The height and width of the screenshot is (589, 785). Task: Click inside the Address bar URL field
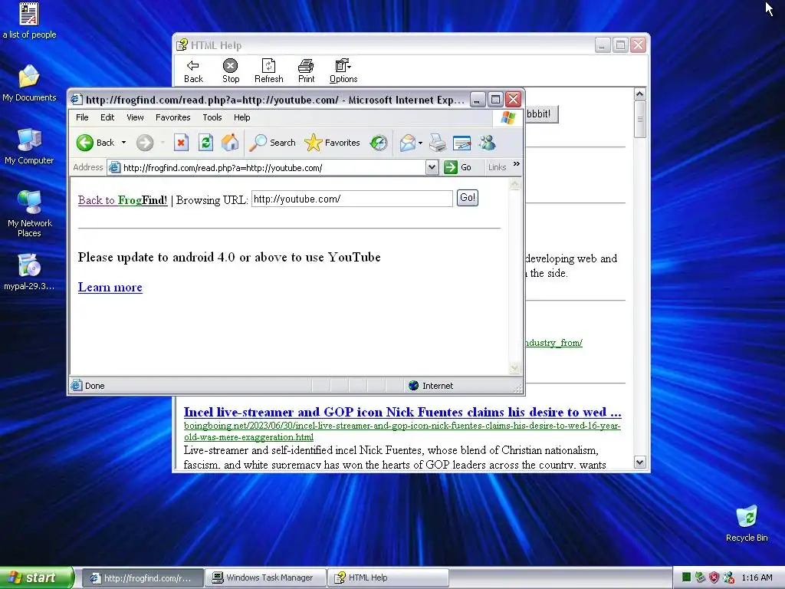pyautogui.click(x=274, y=168)
